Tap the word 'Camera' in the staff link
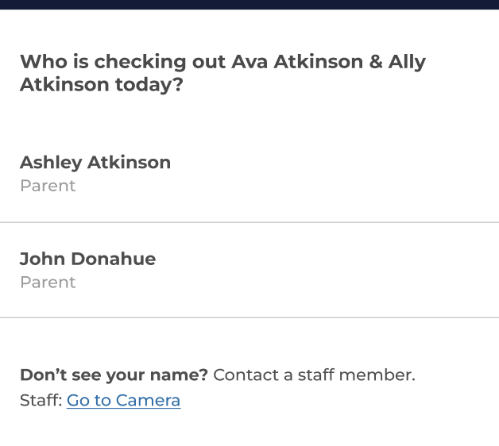Image resolution: width=499 pixels, height=446 pixels. coord(148,401)
